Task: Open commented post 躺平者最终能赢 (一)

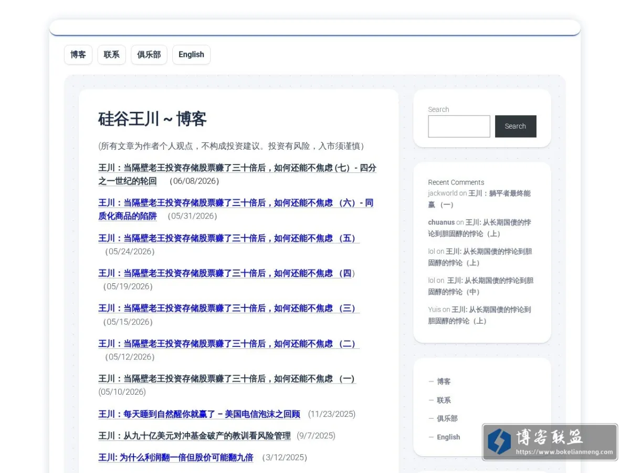Action: click(x=479, y=199)
